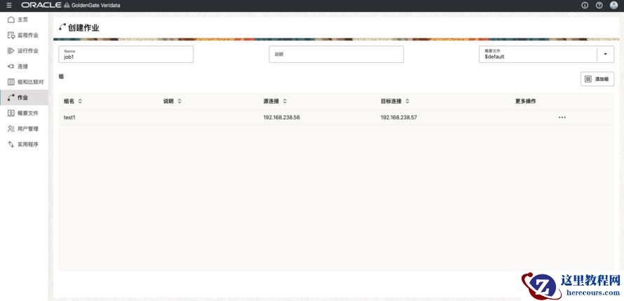
Task: Click the 作业 sidebar icon
Action: click(x=11, y=97)
